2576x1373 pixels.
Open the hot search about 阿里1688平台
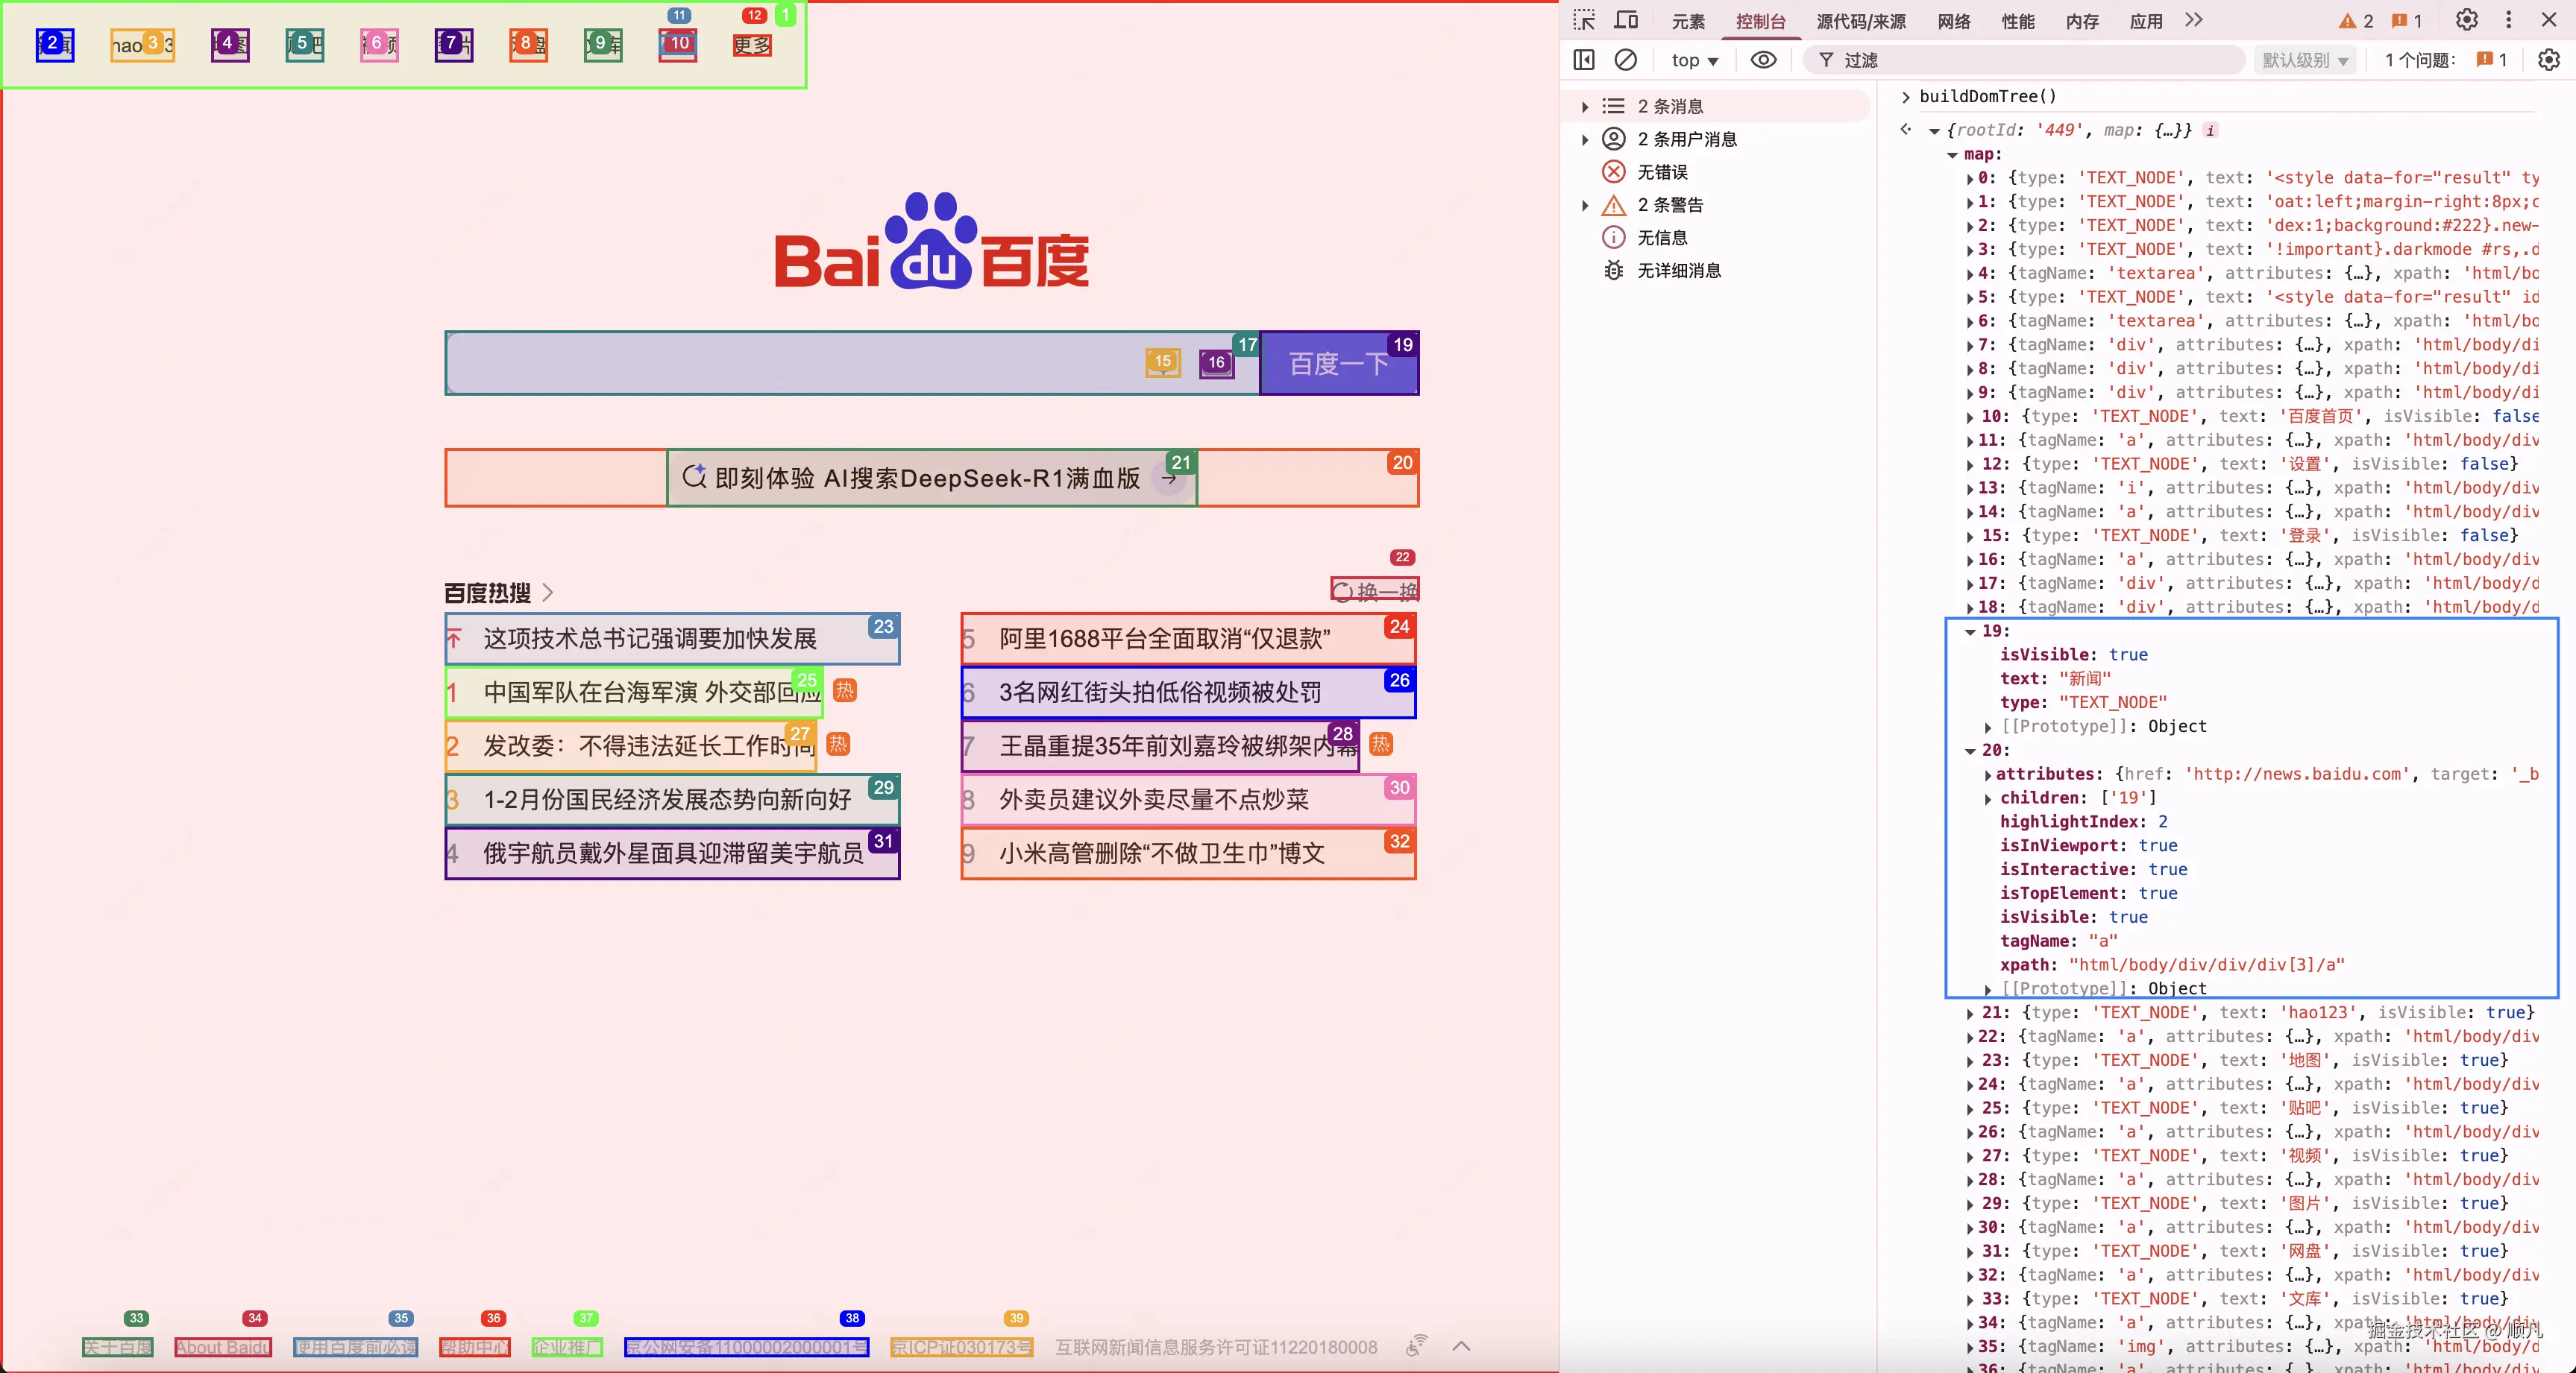pos(1164,639)
